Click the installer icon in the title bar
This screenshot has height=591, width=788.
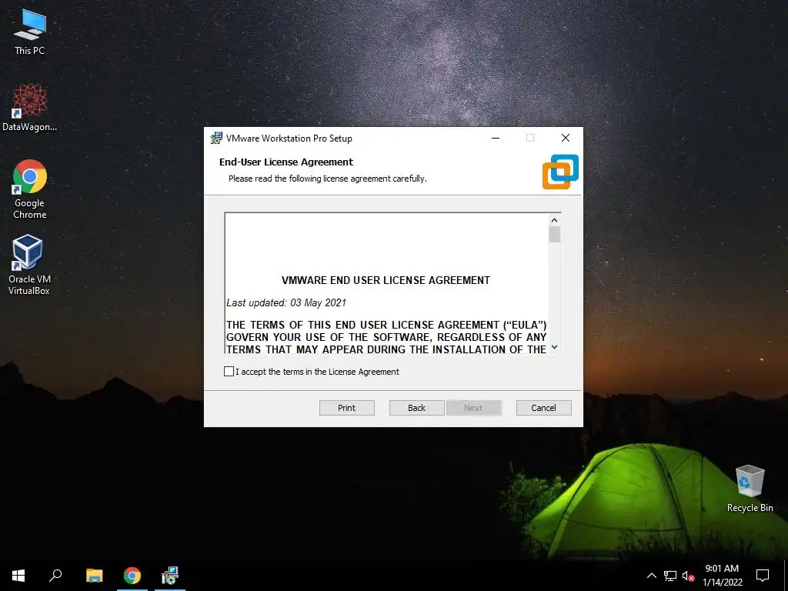click(216, 138)
